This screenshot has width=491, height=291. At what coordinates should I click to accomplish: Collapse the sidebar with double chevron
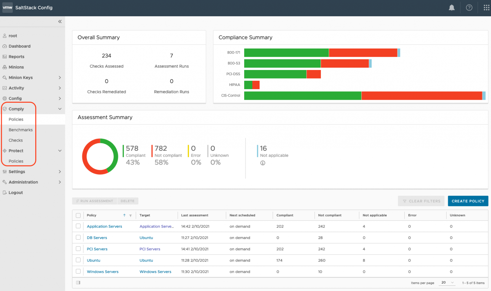pyautogui.click(x=60, y=21)
